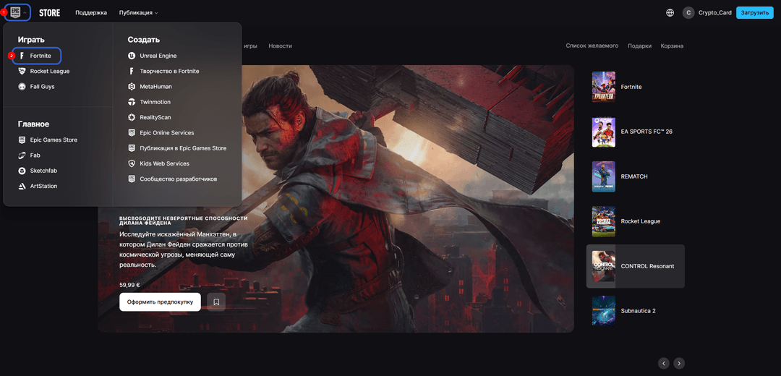Switch to the Новости tab
Screen dimensions: 781x376
pos(280,46)
